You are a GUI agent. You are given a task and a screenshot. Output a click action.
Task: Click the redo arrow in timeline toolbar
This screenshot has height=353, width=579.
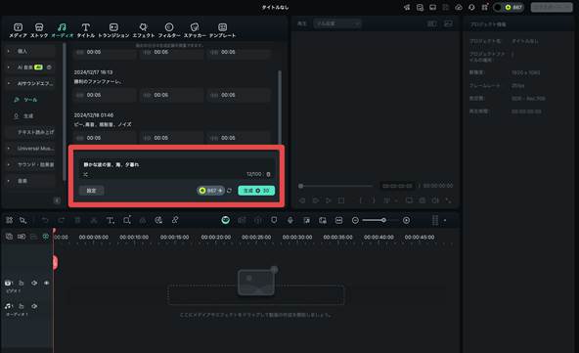click(x=62, y=220)
